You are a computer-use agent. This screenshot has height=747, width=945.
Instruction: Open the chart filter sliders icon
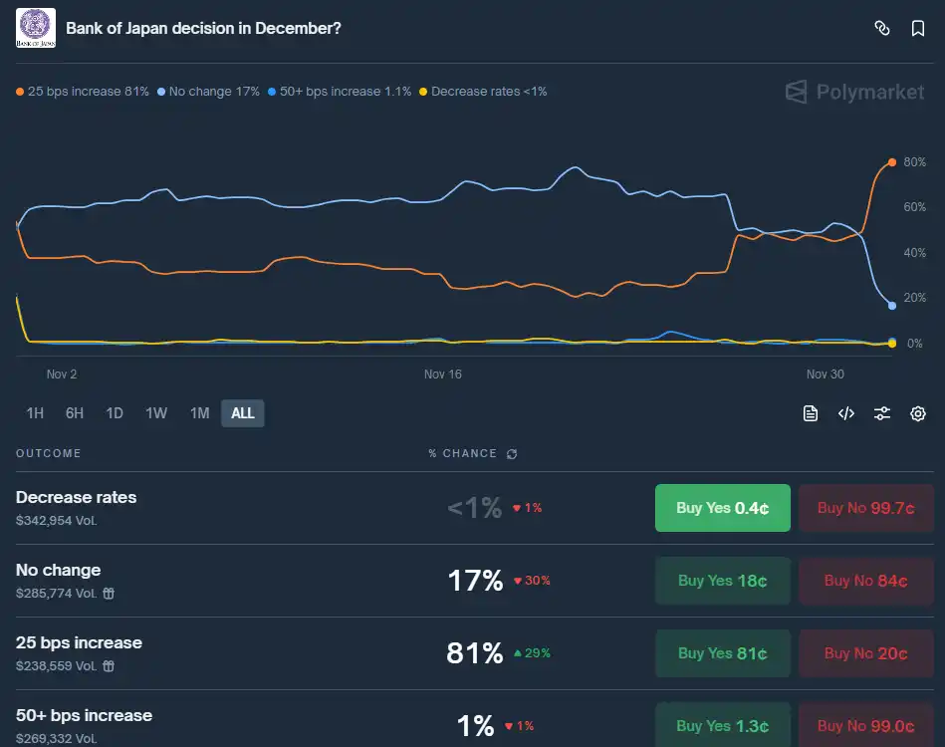click(881, 413)
